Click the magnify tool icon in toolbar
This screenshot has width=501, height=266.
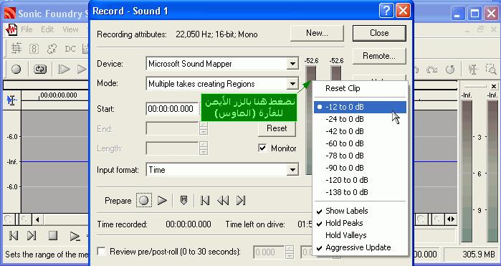coord(490,69)
